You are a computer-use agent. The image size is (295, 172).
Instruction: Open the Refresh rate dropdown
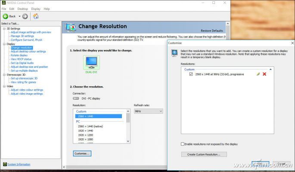[149, 111]
